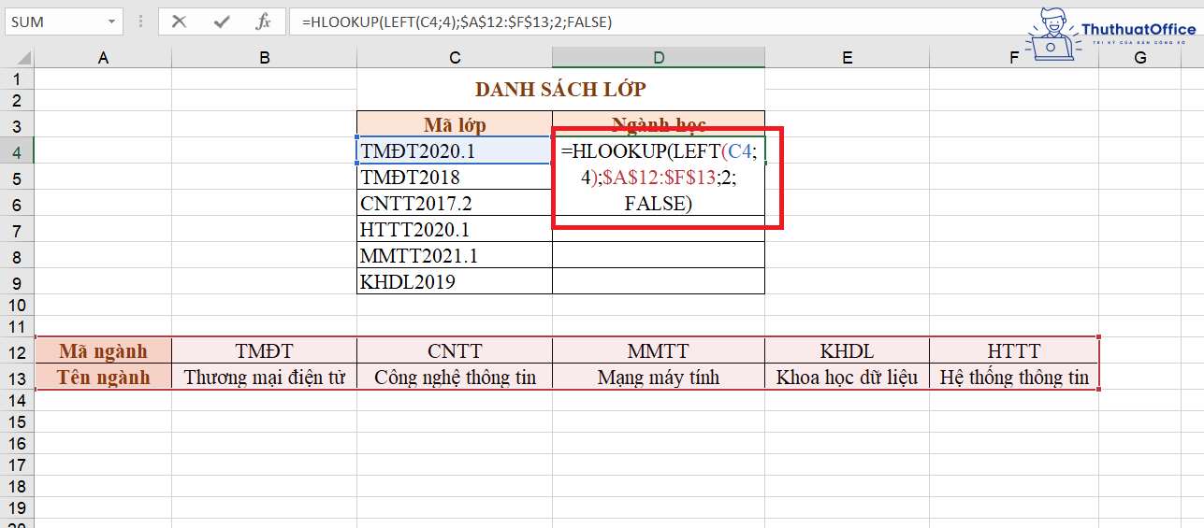The image size is (1204, 528).
Task: Select the TMĐT code cell in row 12
Action: [265, 351]
